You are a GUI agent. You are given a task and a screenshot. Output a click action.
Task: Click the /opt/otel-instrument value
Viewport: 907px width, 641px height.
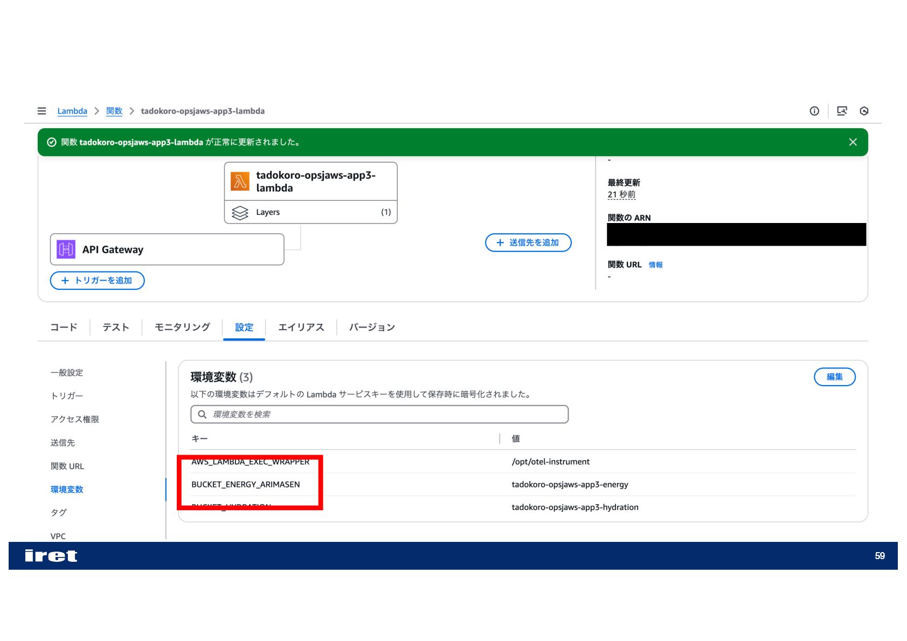click(x=551, y=462)
